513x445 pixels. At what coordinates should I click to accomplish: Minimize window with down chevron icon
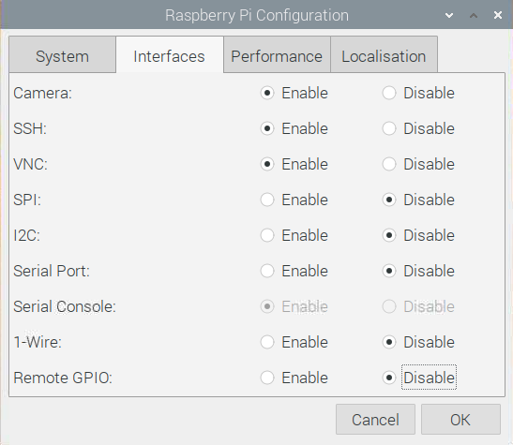[449, 15]
